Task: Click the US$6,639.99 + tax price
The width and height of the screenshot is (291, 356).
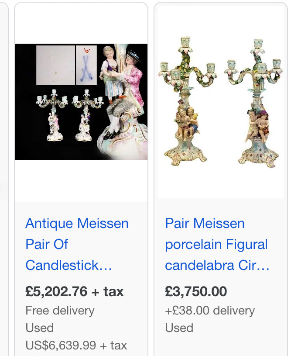Action: pyautogui.click(x=76, y=346)
